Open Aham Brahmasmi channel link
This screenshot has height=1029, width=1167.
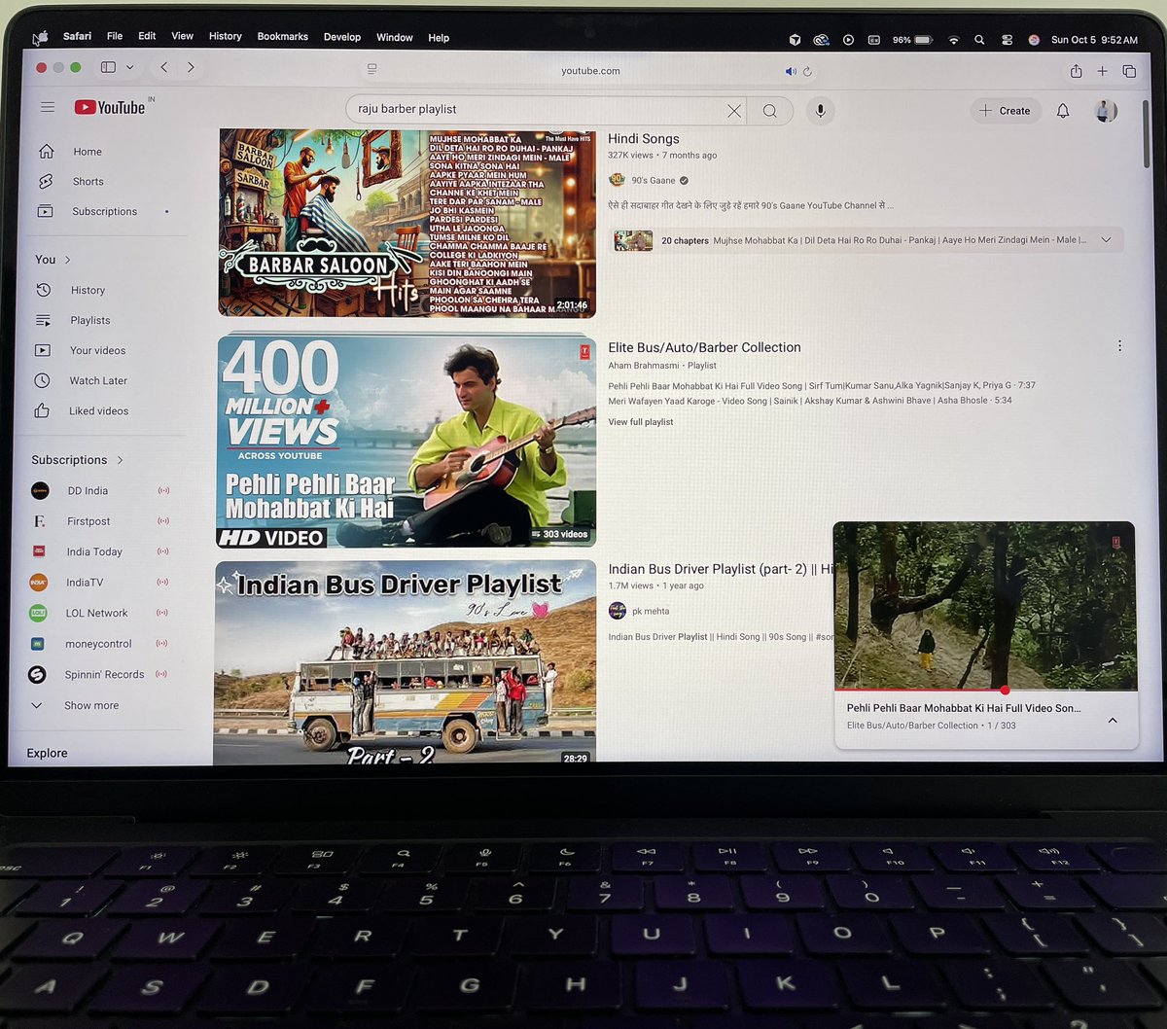pyautogui.click(x=646, y=366)
